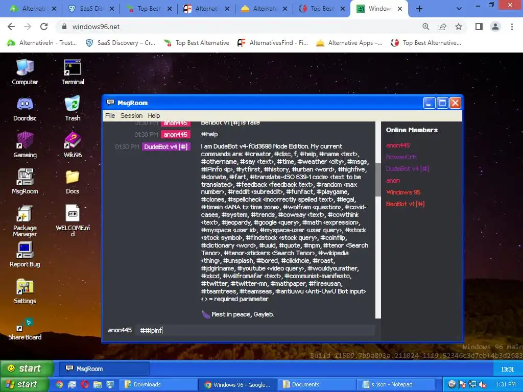
Task: Open a new browser tab
Action: pos(419,9)
